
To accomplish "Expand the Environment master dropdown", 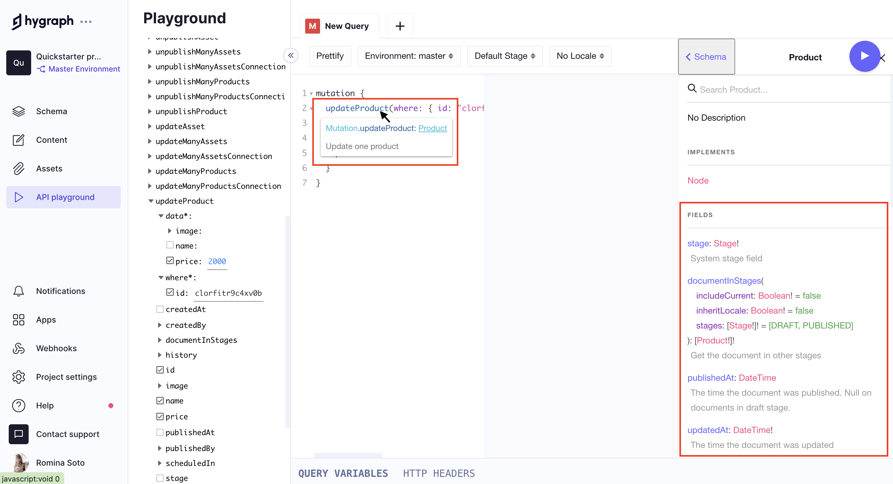I will pyautogui.click(x=409, y=55).
